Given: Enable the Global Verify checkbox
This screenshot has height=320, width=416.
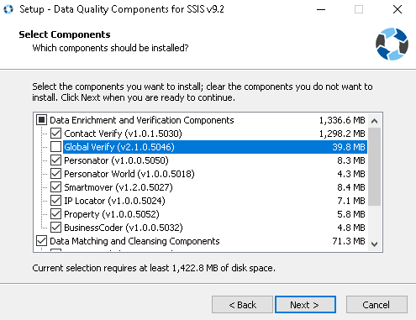Looking at the screenshot, I should click(55, 147).
